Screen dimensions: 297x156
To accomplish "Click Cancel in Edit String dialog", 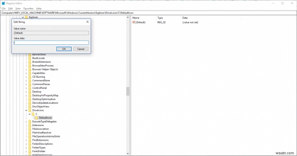I will point(81,49).
